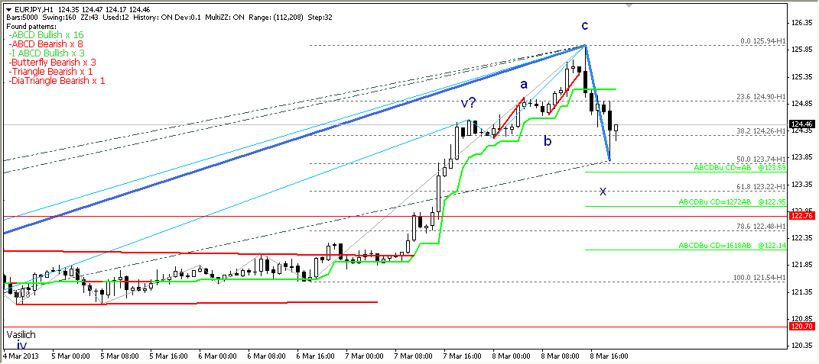The width and height of the screenshot is (819, 364).
Task: Click the current price tag 124.46
Action: [x=801, y=124]
